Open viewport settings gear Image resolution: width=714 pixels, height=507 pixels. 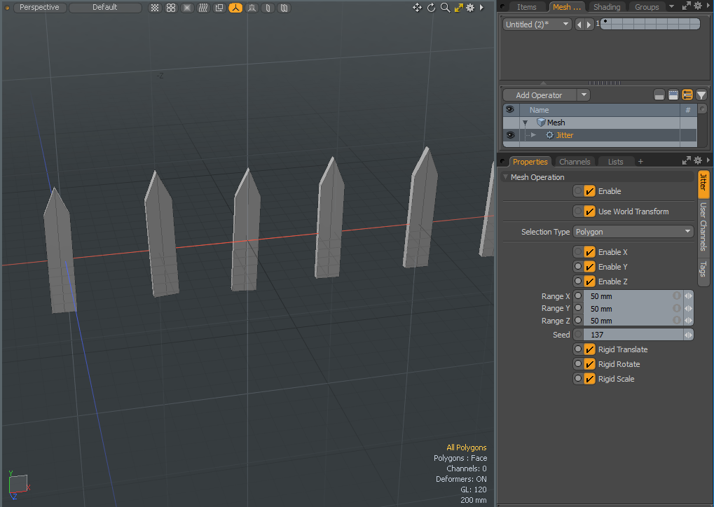tap(470, 8)
